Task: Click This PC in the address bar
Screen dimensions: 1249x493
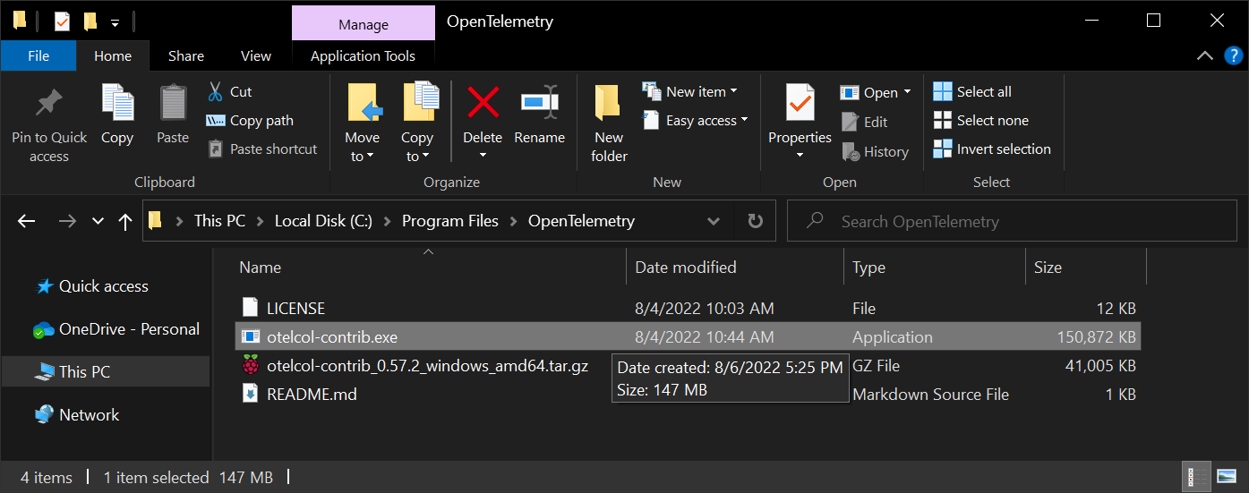Action: pyautogui.click(x=219, y=221)
